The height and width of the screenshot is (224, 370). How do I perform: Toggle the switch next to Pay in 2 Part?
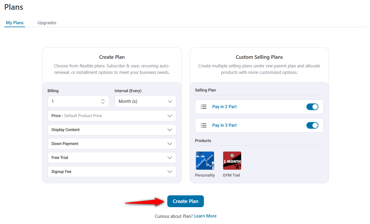click(312, 107)
